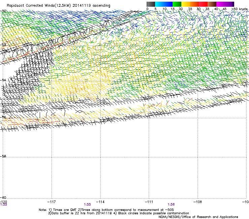Select the brown 35-40 knots legend segment

212,4
